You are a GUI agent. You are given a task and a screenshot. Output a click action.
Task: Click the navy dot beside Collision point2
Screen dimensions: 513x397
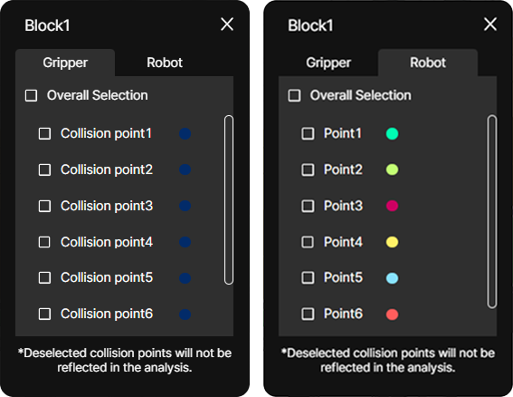pos(185,169)
